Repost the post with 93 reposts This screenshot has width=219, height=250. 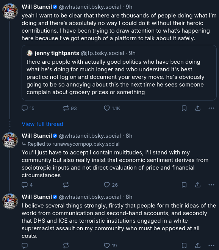(x=70, y=108)
